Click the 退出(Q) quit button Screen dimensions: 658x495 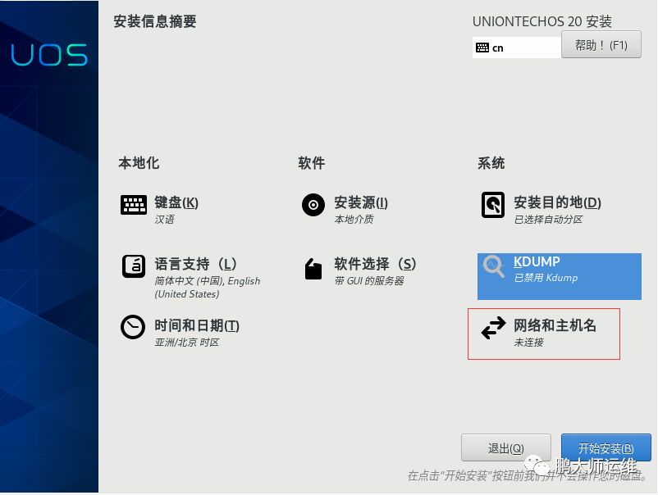(505, 448)
